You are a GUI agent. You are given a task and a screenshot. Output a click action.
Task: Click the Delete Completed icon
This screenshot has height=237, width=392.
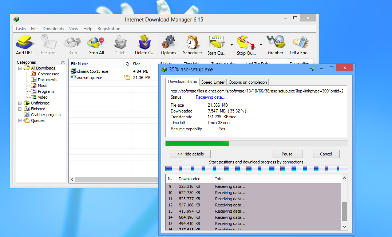(x=144, y=43)
